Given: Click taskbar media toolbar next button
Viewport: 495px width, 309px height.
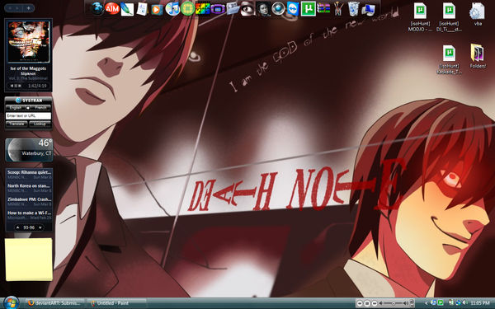Looking at the screenshot, I should click(375, 303).
